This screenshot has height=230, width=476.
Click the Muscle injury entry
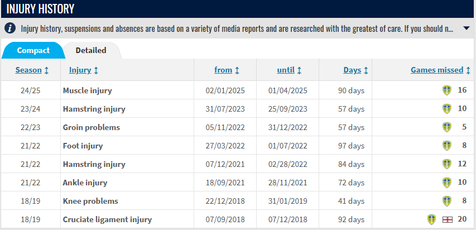(x=88, y=90)
